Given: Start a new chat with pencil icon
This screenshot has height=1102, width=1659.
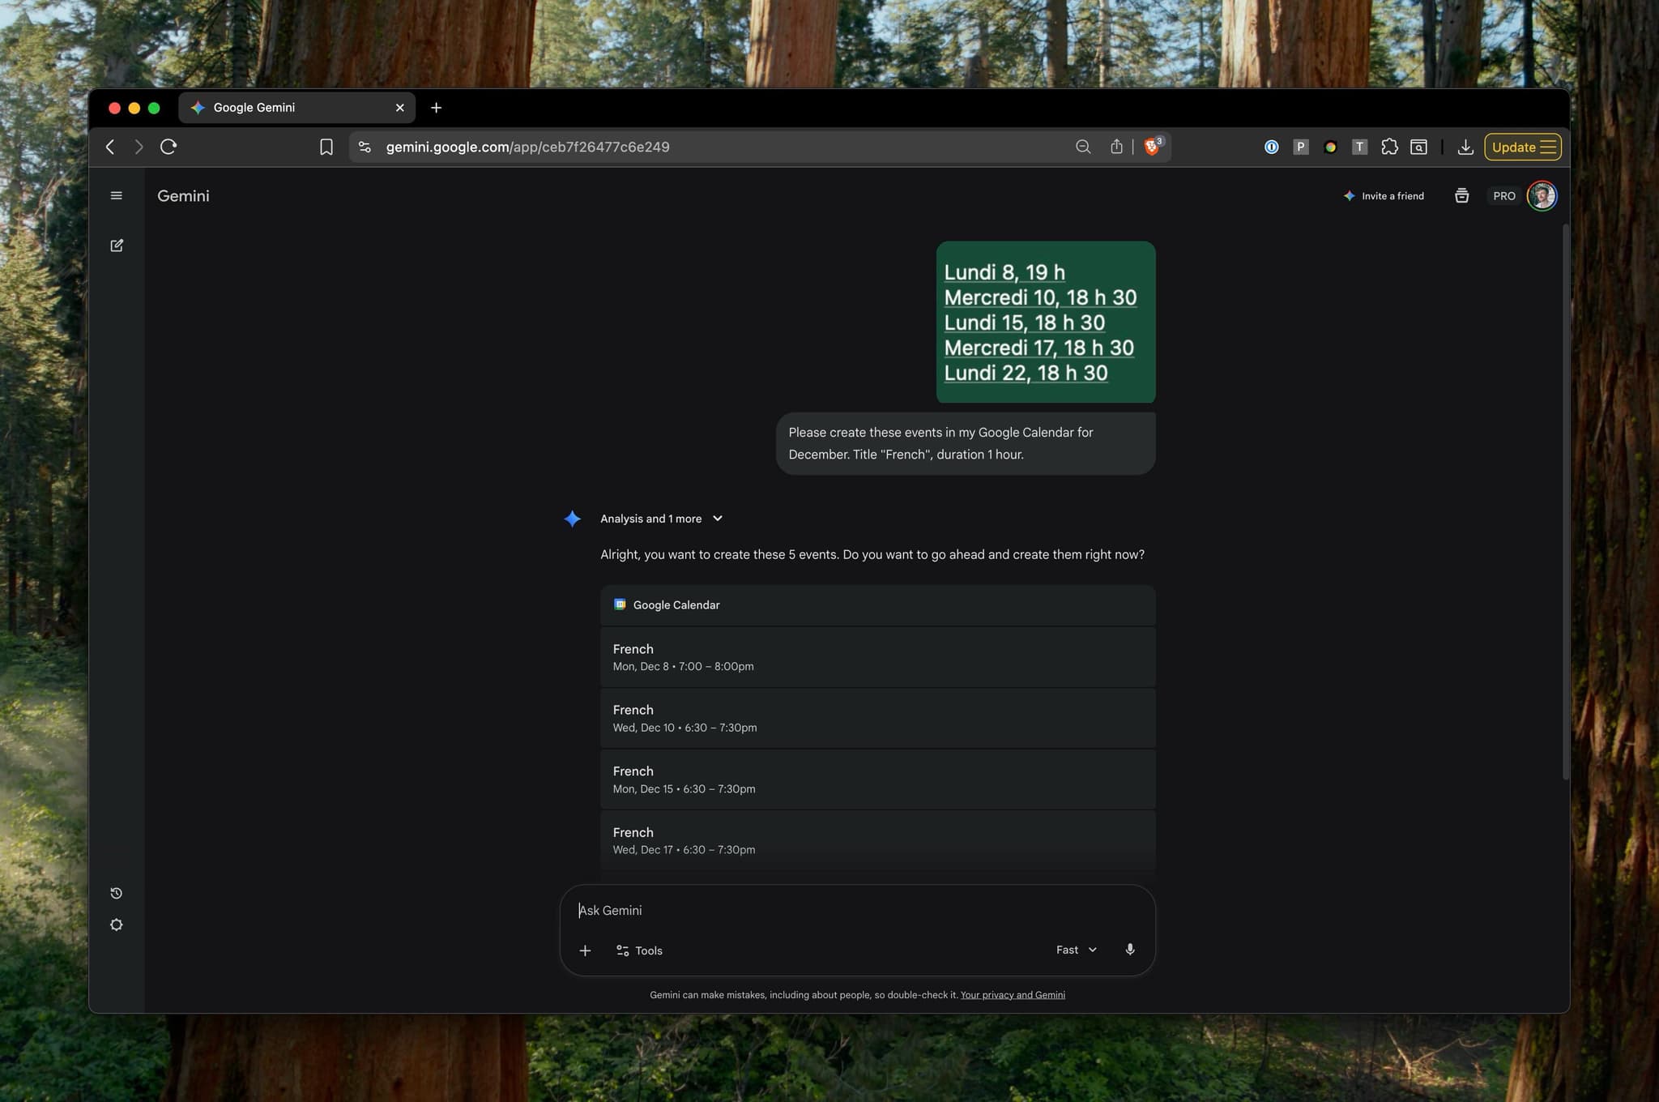Looking at the screenshot, I should tap(117, 245).
